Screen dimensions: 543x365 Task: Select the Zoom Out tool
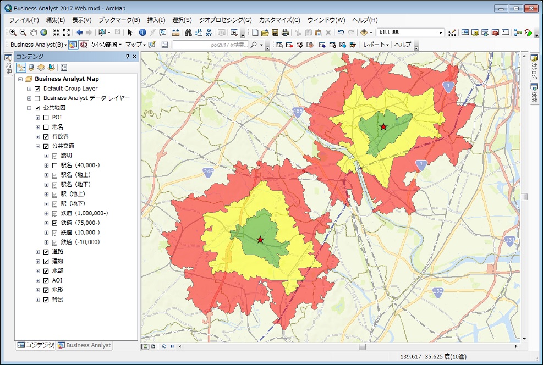pos(23,32)
